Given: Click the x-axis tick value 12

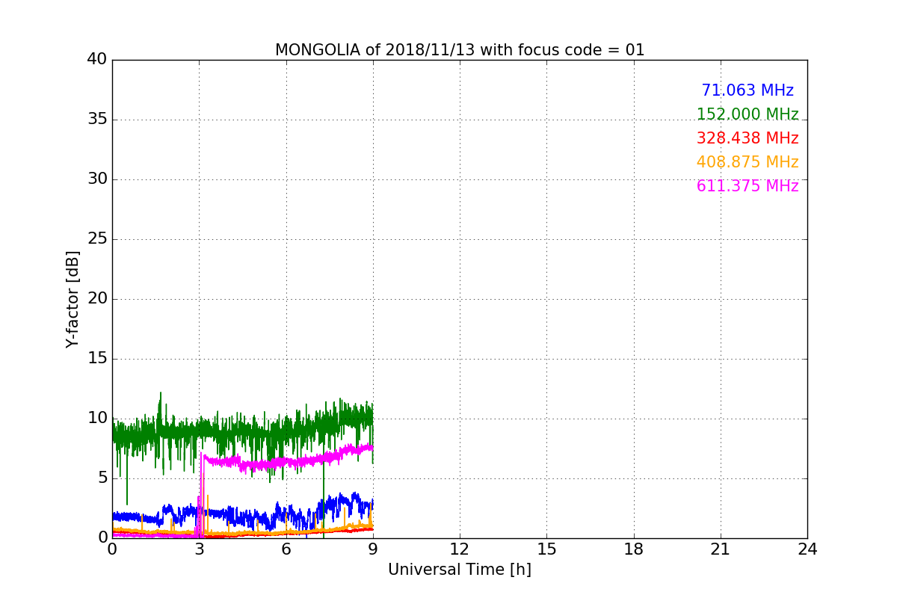Looking at the screenshot, I should click(460, 549).
